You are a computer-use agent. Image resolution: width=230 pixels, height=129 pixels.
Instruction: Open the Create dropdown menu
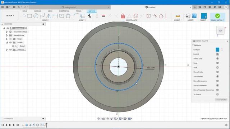point(45,20)
